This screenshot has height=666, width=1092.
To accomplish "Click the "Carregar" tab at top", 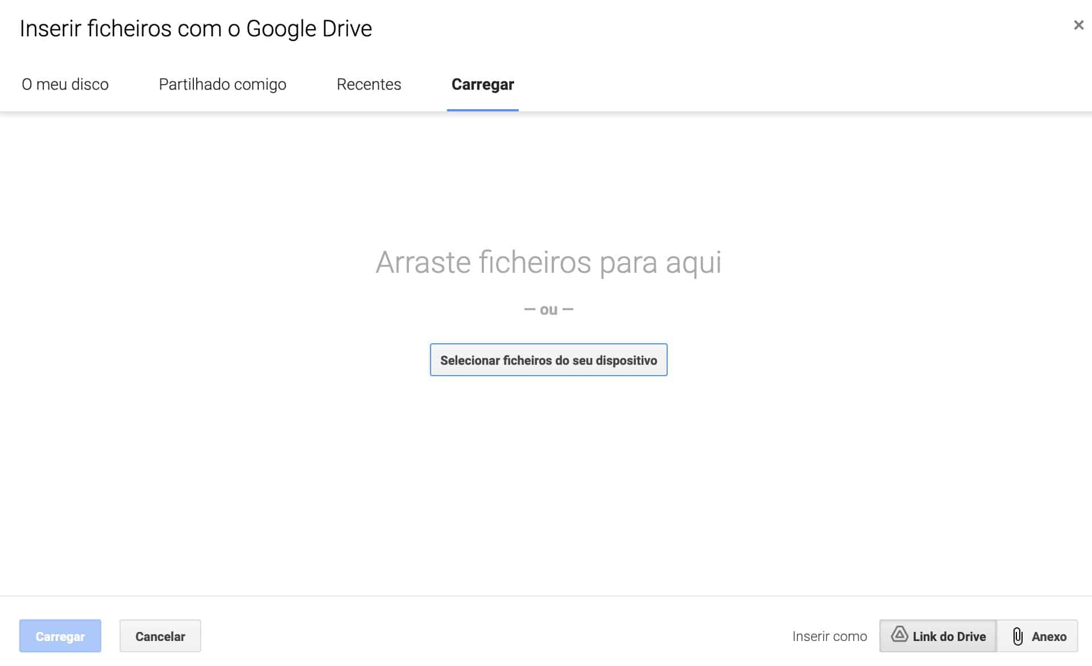I will coord(483,84).
